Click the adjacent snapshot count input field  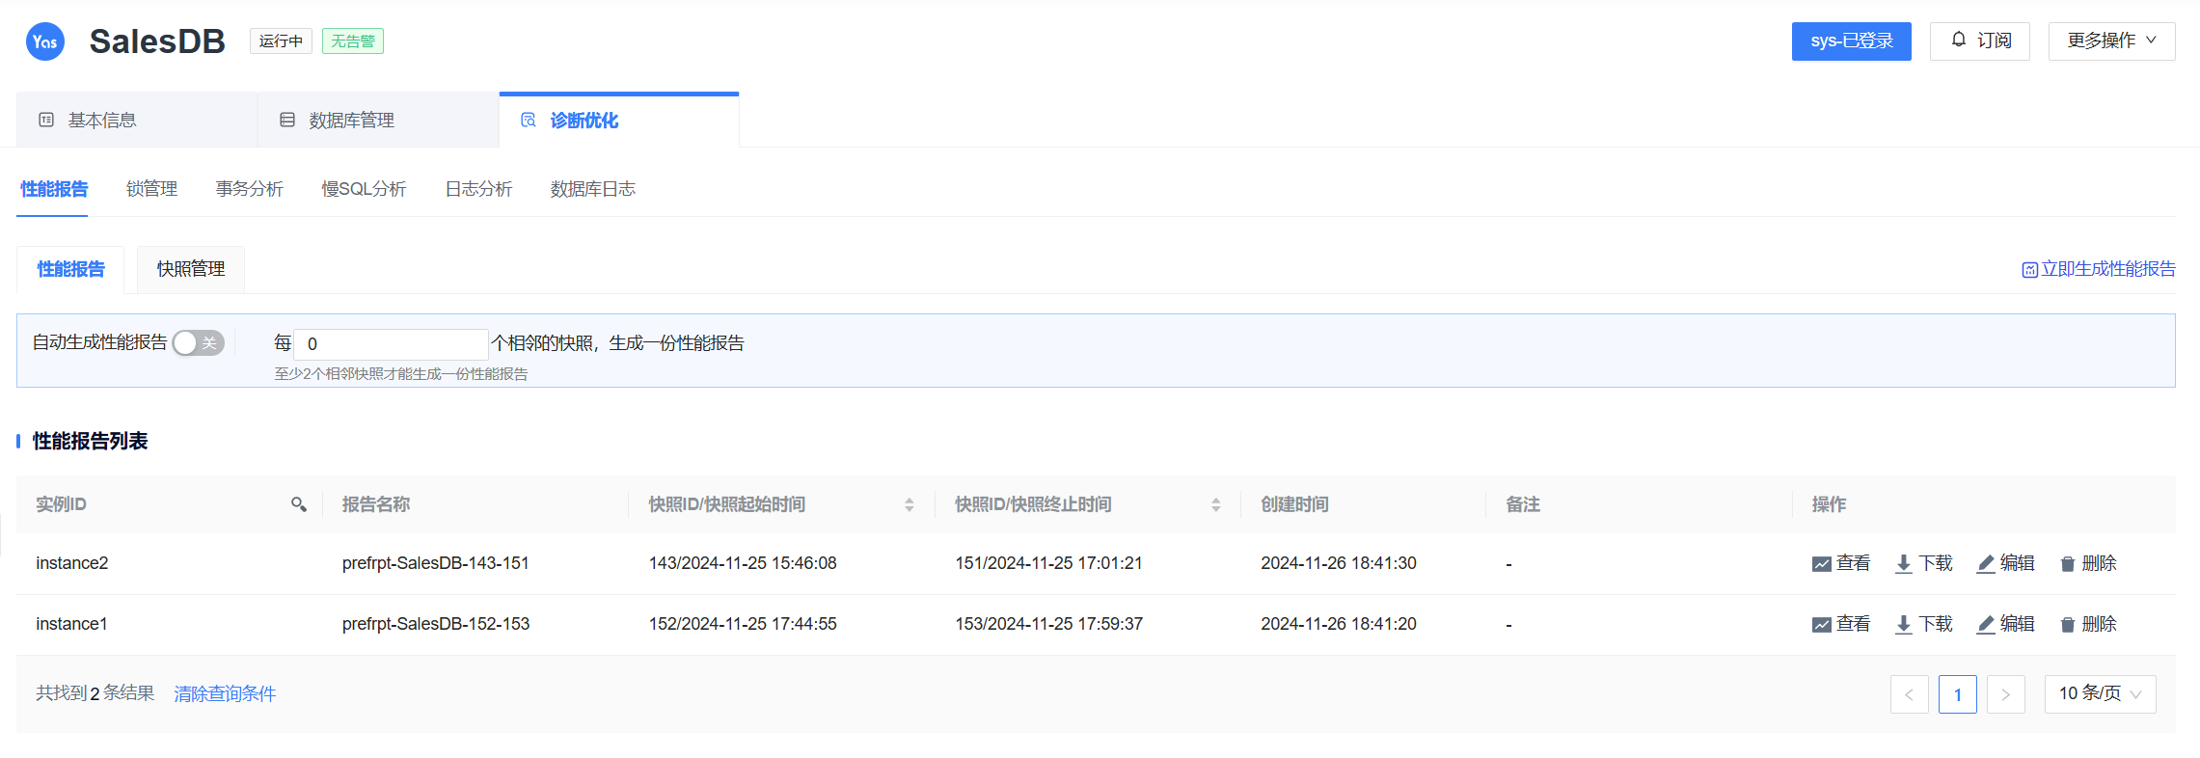point(390,343)
